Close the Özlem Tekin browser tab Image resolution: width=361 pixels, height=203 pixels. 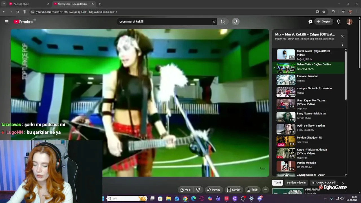(93, 4)
